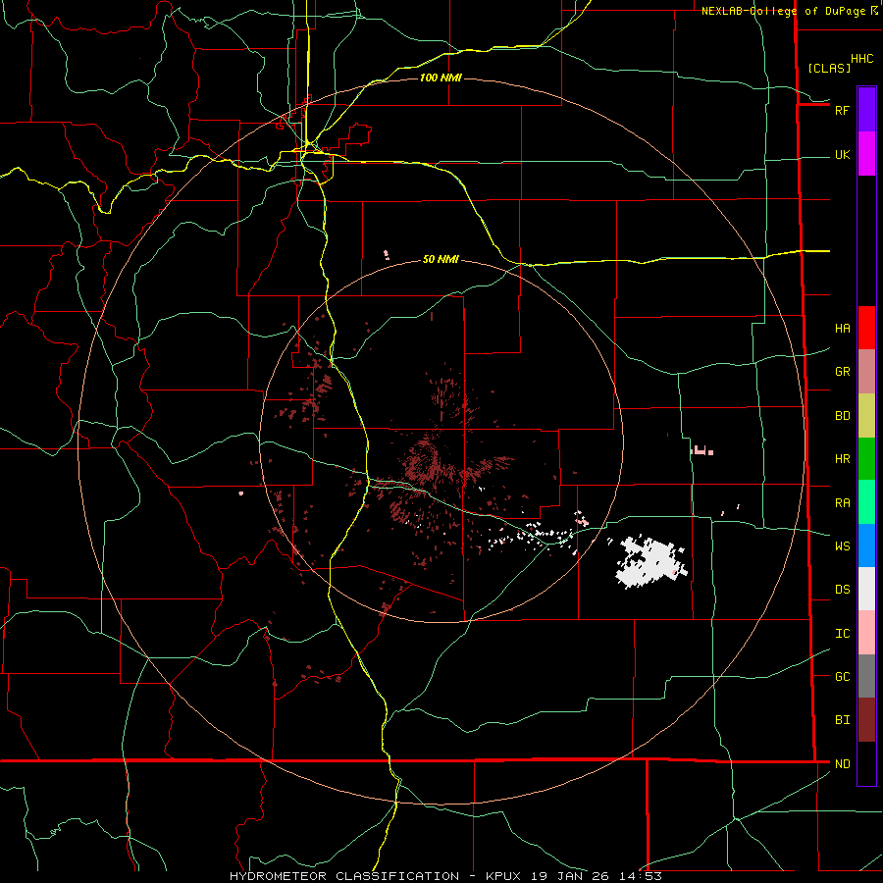Click the green HR legend swatch

(x=866, y=459)
